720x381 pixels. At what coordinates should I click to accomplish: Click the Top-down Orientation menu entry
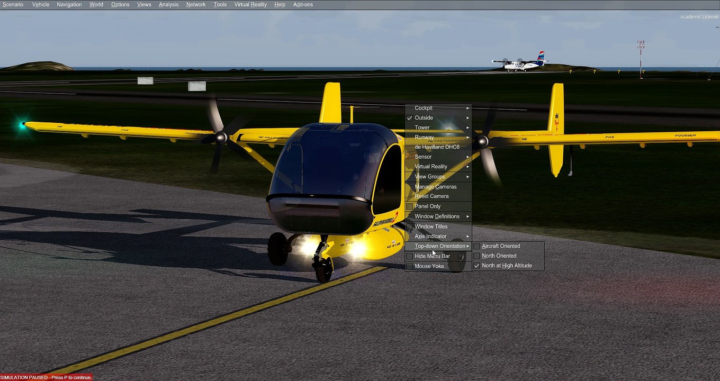[x=438, y=246]
